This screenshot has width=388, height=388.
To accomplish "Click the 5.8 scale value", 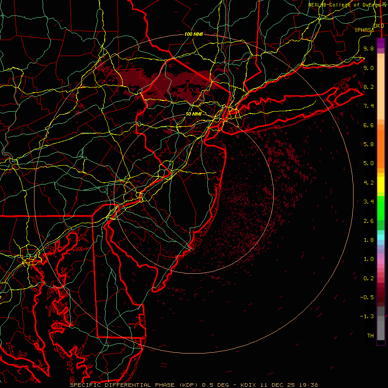I will (x=369, y=144).
